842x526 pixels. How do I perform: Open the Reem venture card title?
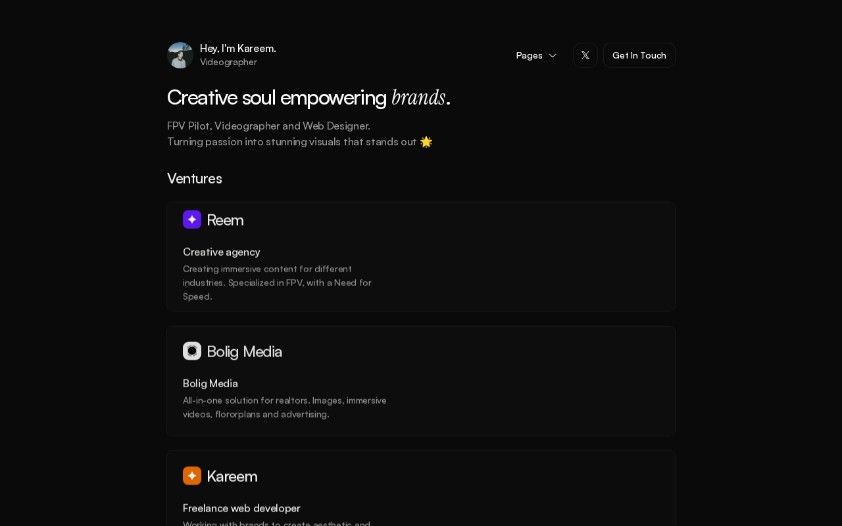(225, 220)
